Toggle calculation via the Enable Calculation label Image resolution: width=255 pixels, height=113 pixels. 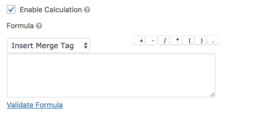pos(51,10)
